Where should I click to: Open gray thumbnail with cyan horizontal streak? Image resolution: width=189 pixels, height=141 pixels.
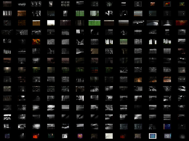coord(138,13)
